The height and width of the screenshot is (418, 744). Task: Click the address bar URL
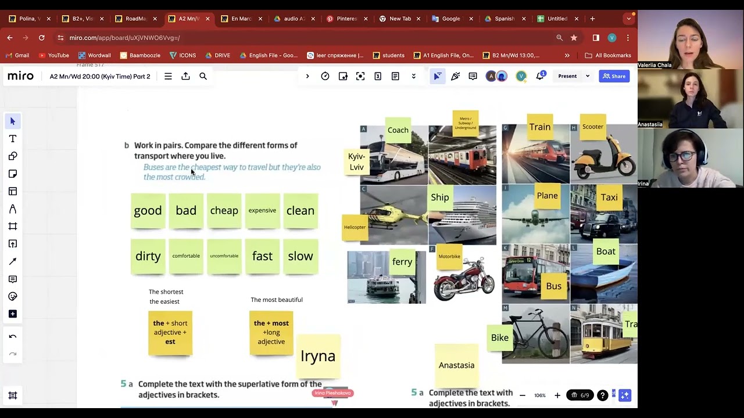(124, 38)
